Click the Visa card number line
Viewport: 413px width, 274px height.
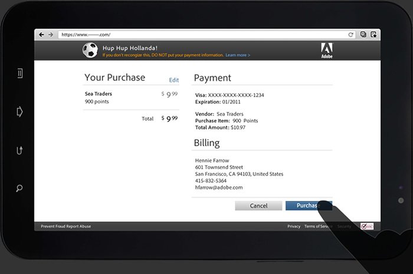point(230,95)
